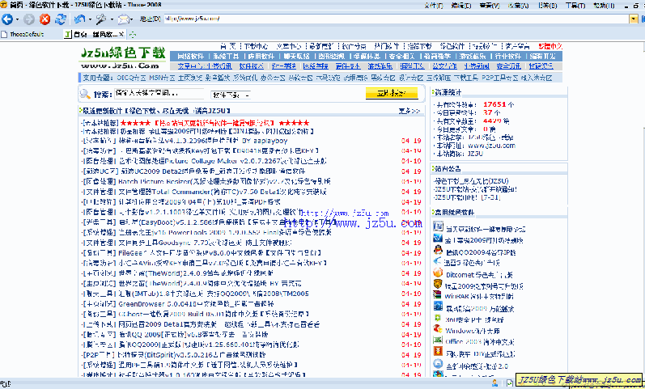Open the MSN专区 topic link
This screenshot has width=645, height=389.
(162, 78)
